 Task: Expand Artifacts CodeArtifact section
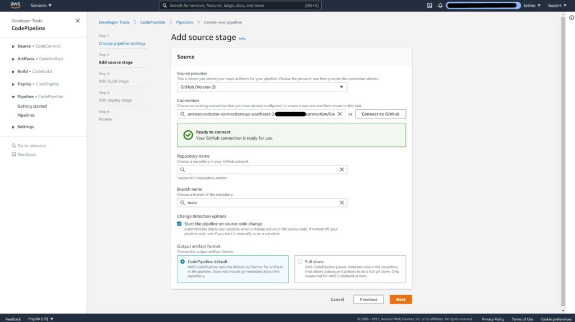pos(13,59)
